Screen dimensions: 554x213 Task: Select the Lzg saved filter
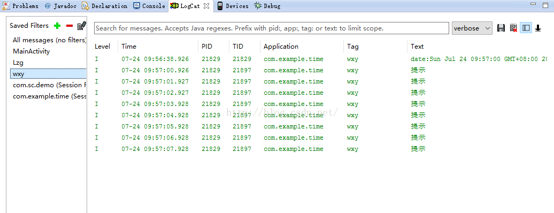[x=49, y=63]
